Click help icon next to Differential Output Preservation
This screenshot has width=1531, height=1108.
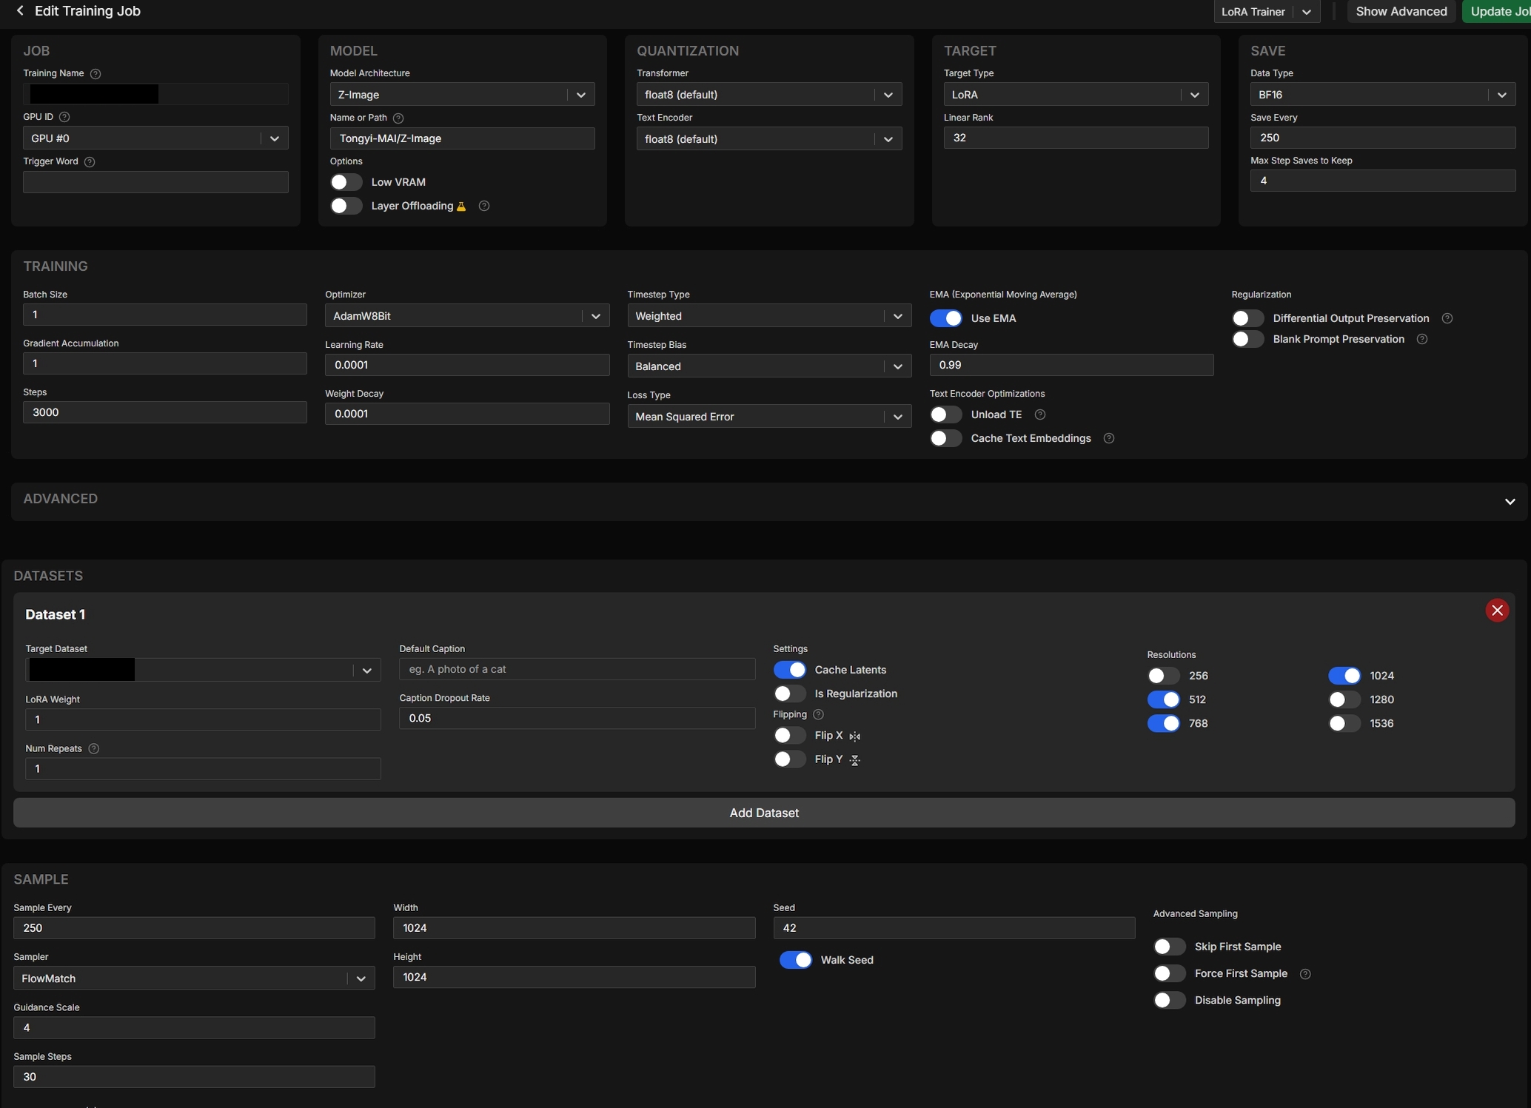pyautogui.click(x=1447, y=318)
